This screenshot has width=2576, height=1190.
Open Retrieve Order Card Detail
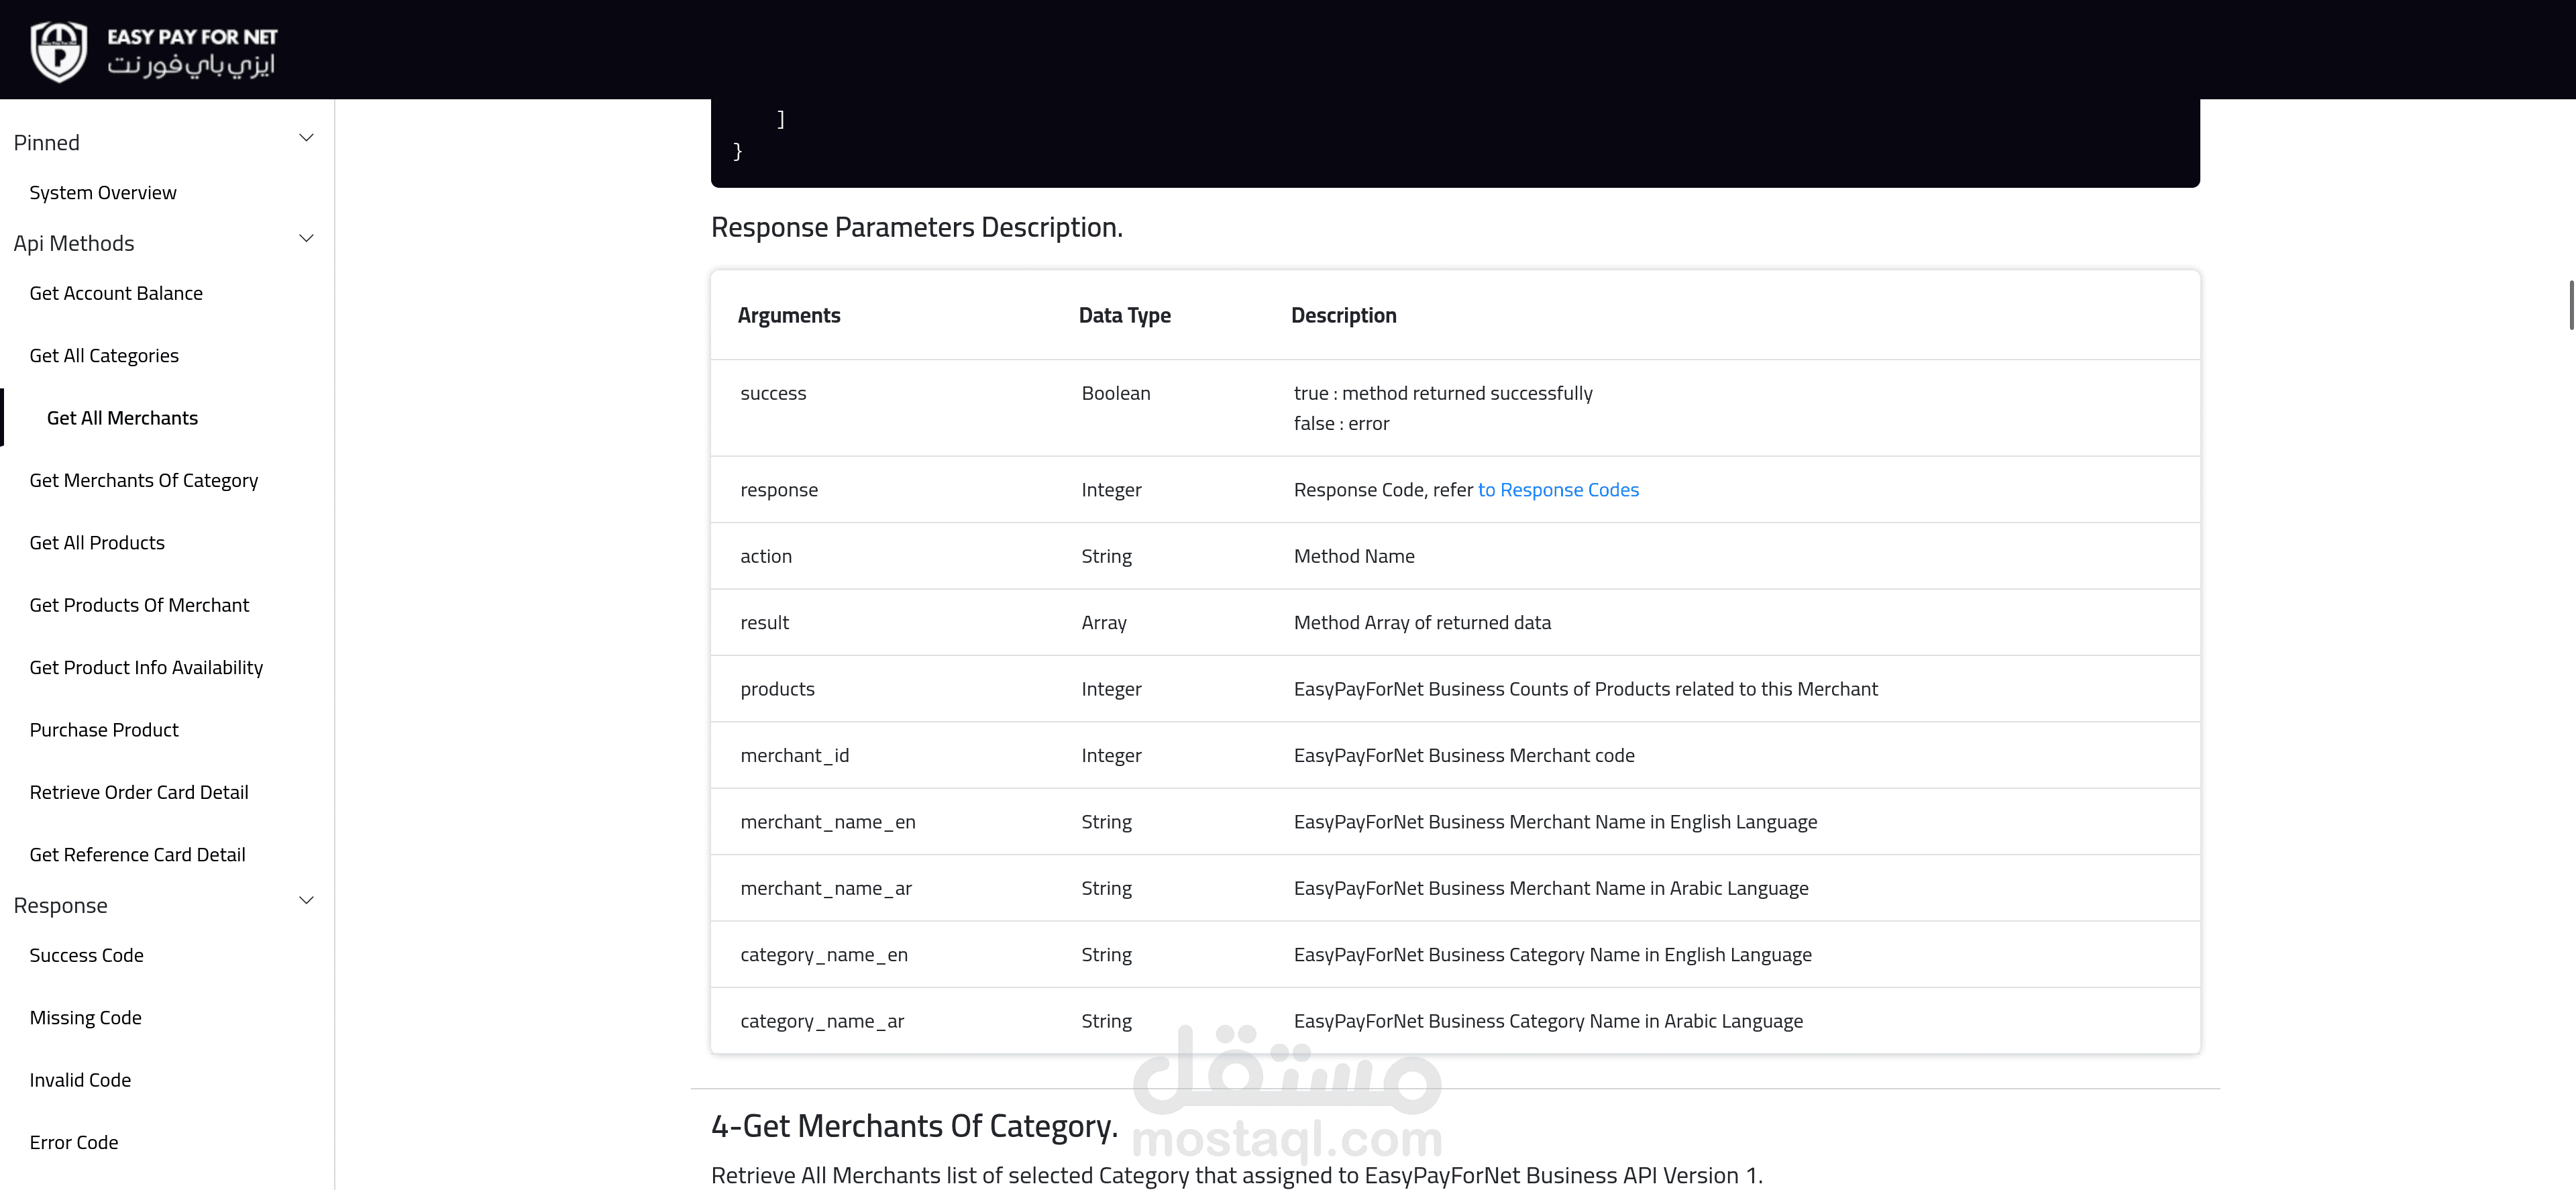tap(139, 792)
